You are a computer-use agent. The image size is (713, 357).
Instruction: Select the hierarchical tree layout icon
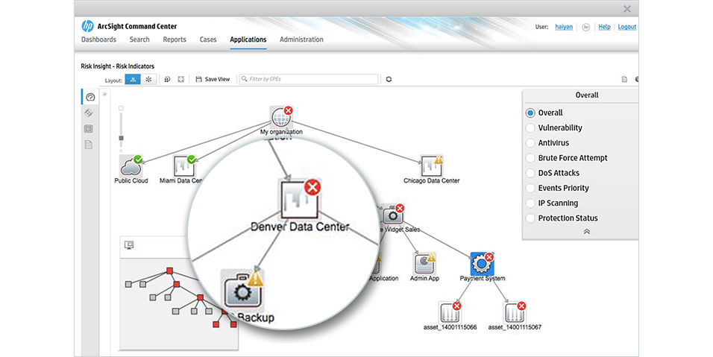click(133, 79)
